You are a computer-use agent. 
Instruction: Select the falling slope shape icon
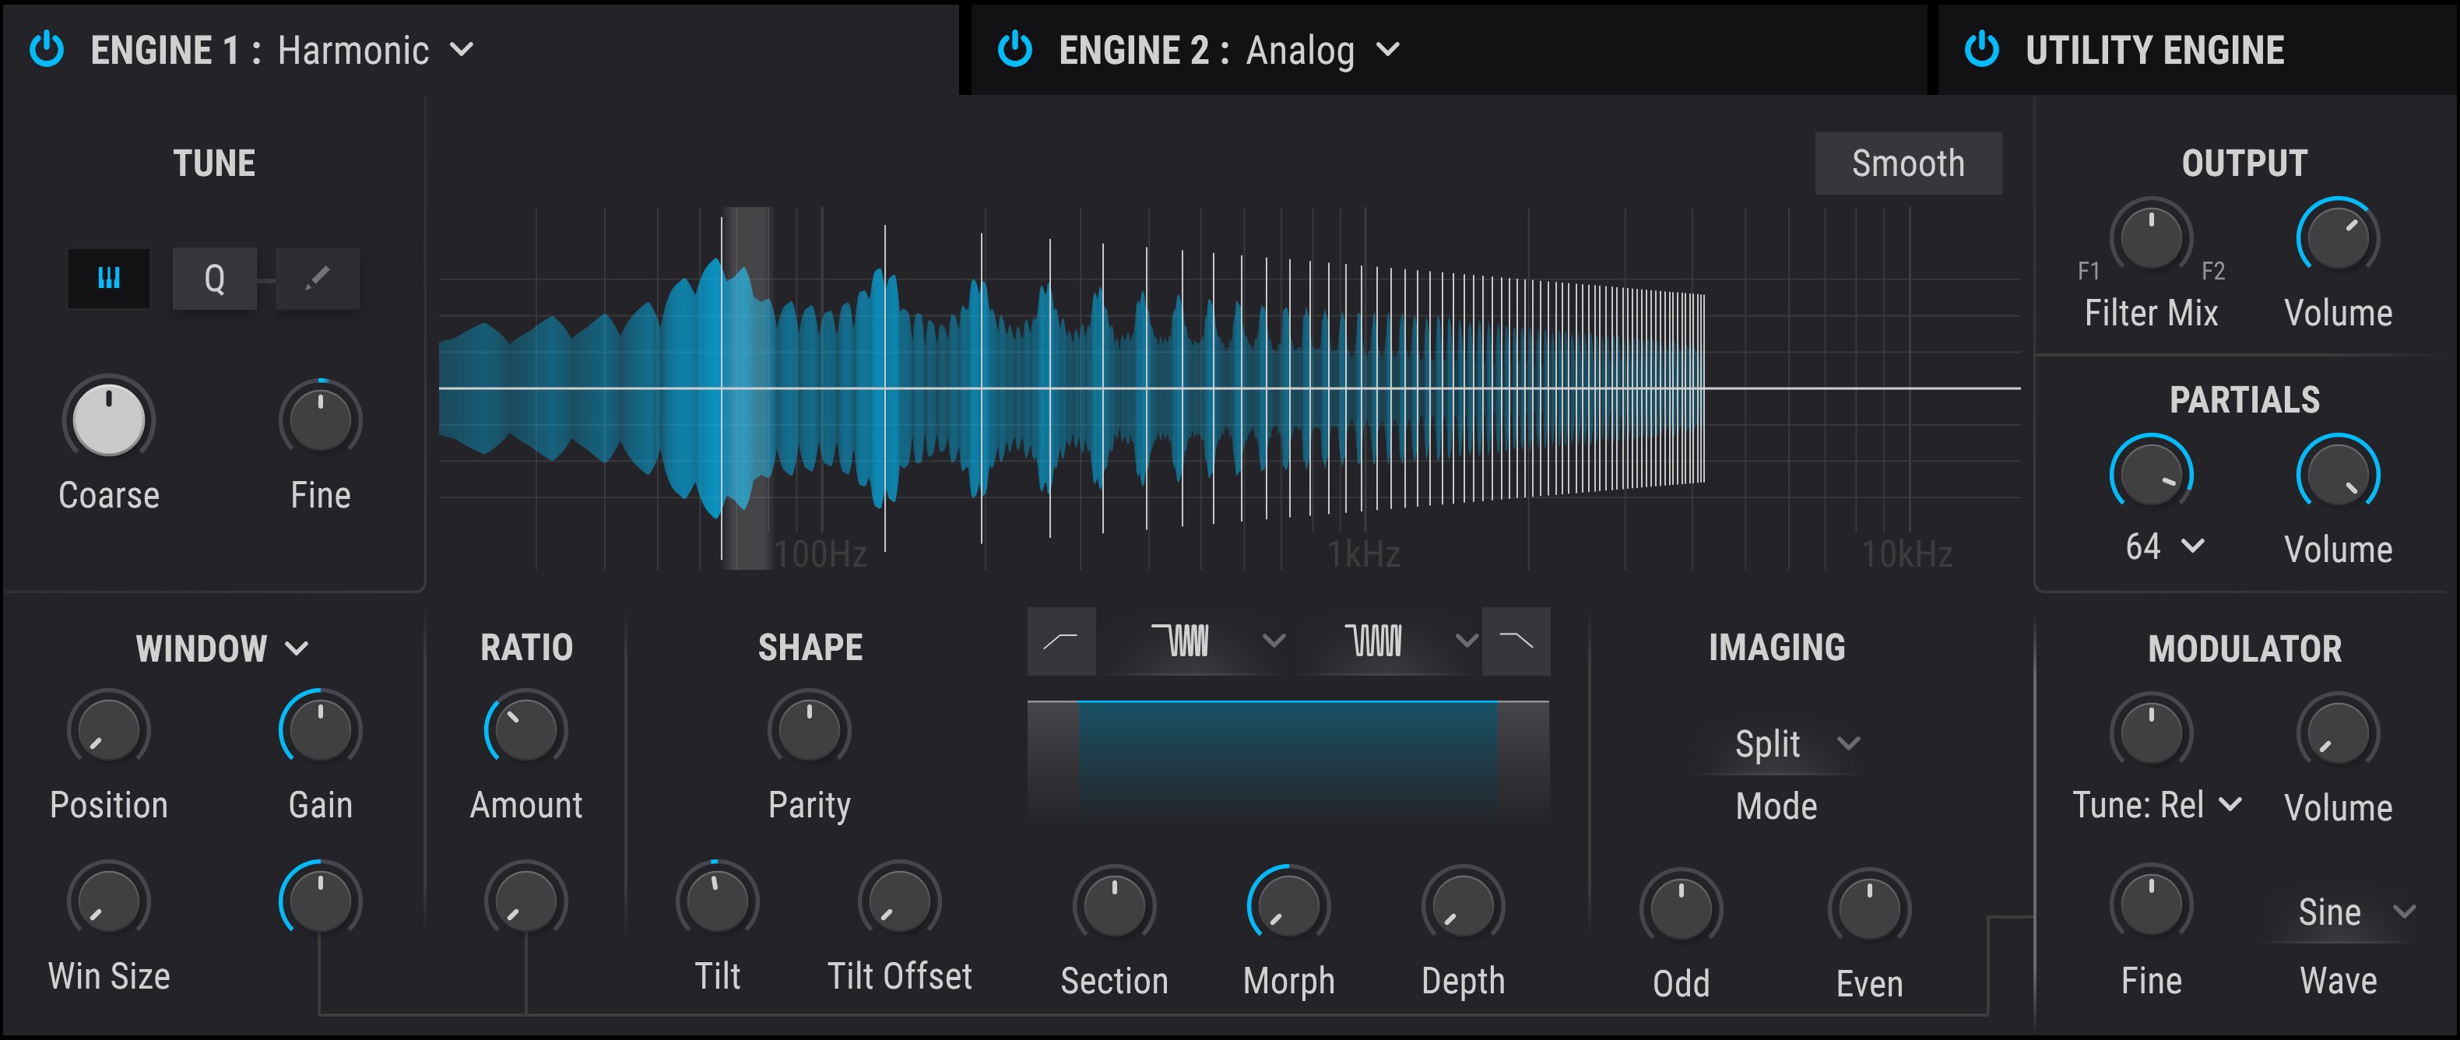coord(1516,641)
